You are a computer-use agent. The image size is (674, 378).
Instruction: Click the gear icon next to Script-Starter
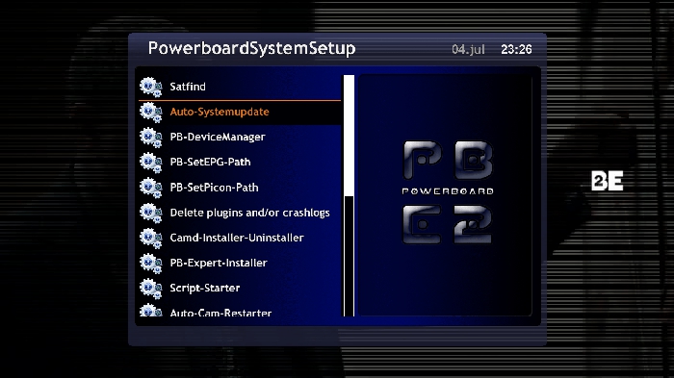150,289
